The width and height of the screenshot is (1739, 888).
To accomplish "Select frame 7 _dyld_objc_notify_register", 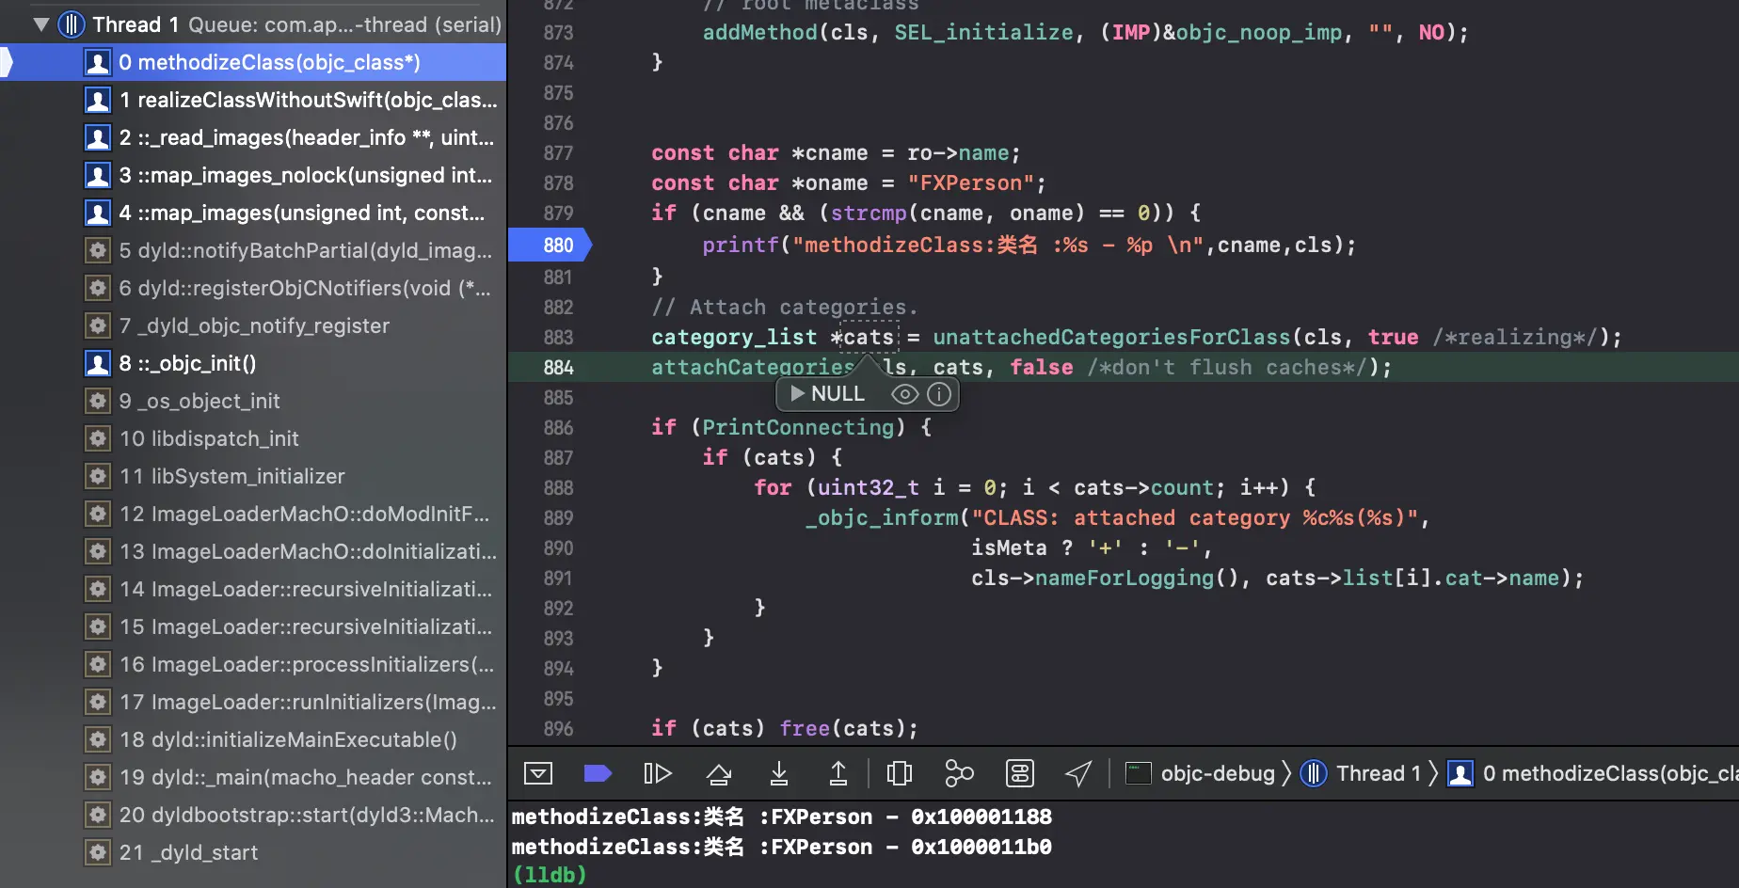I will [x=253, y=325].
